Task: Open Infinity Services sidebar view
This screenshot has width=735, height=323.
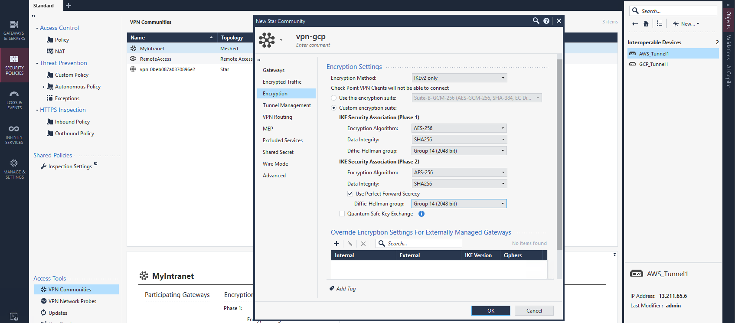Action: [14, 134]
